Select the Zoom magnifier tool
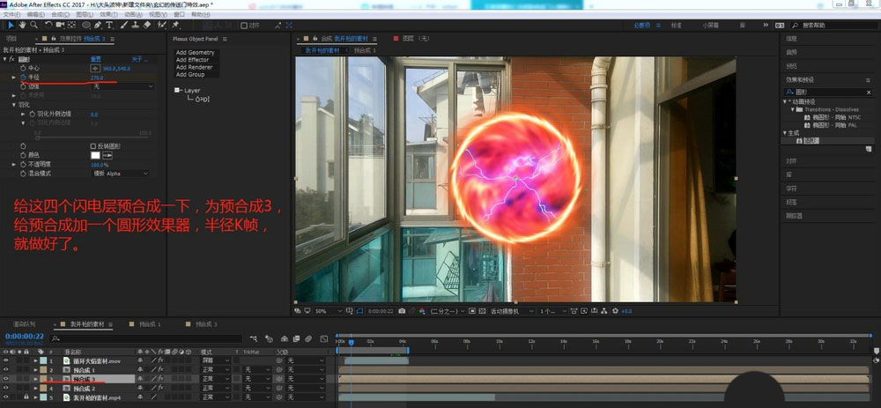This screenshot has width=881, height=408. click(x=35, y=26)
